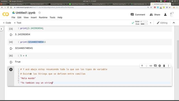Switch to Machine Learning browser tab
Image resolution: width=179 pixels, height=101 pixels.
click(119, 4)
